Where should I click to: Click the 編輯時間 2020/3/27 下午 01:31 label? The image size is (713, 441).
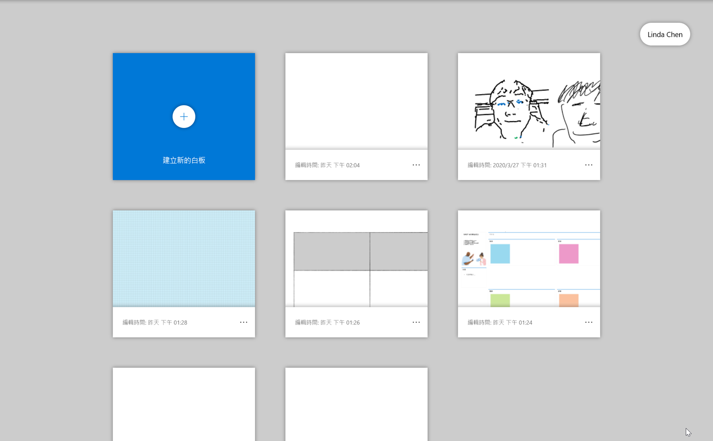point(507,165)
